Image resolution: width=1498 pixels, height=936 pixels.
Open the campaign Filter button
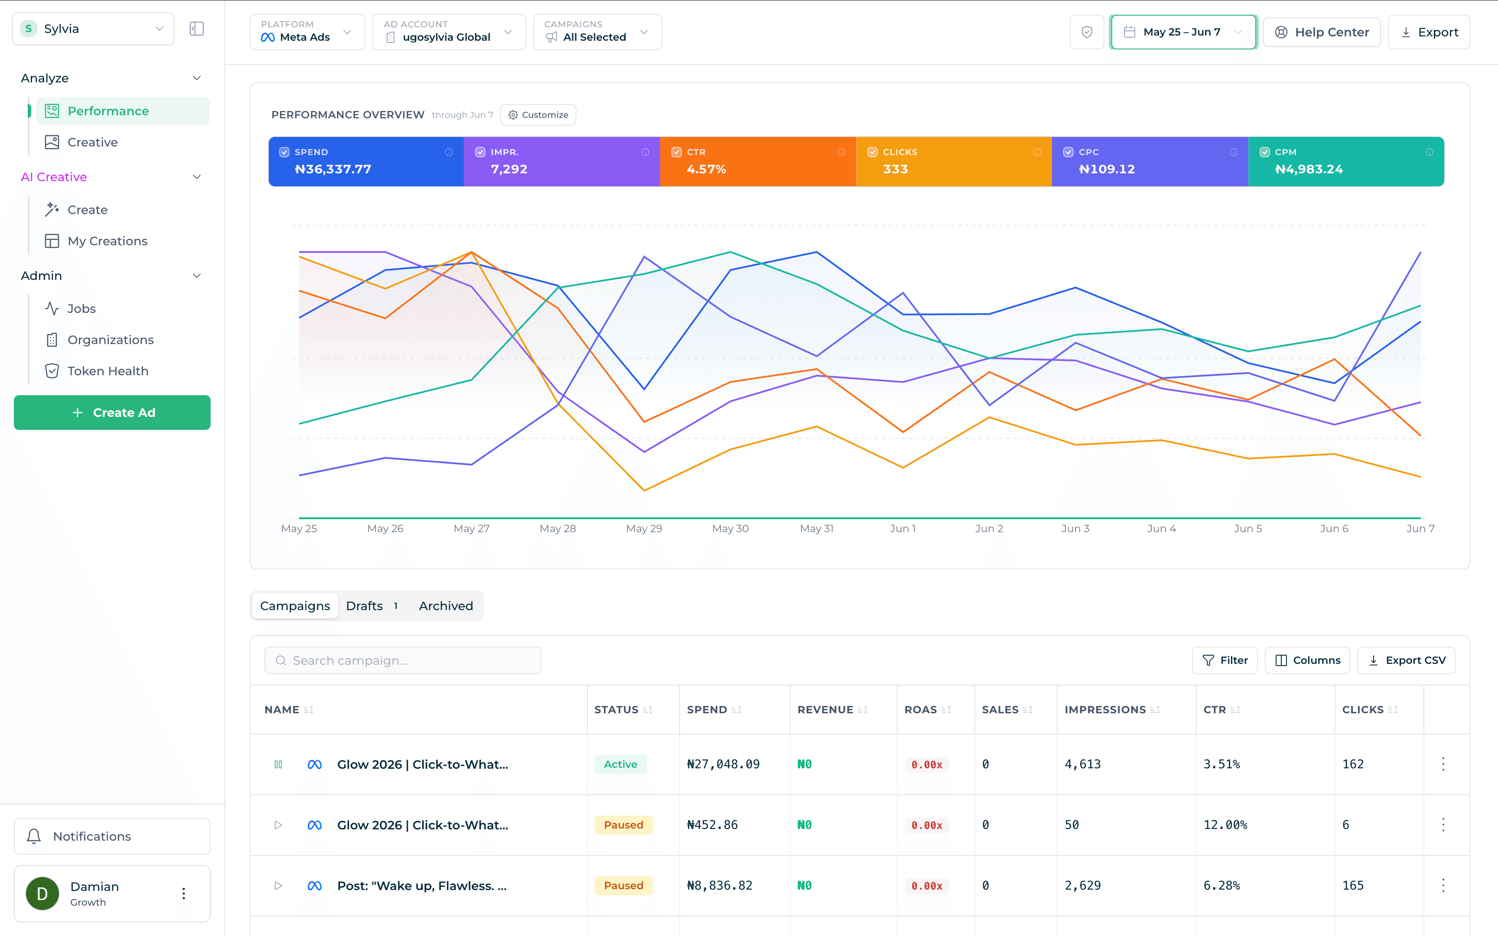[1224, 660]
